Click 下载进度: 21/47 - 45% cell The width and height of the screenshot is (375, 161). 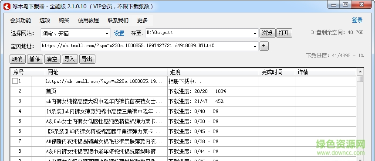coord(213,101)
